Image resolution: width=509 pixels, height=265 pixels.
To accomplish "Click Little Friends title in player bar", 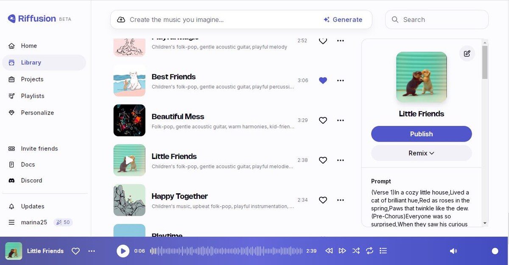I will 45,251.
